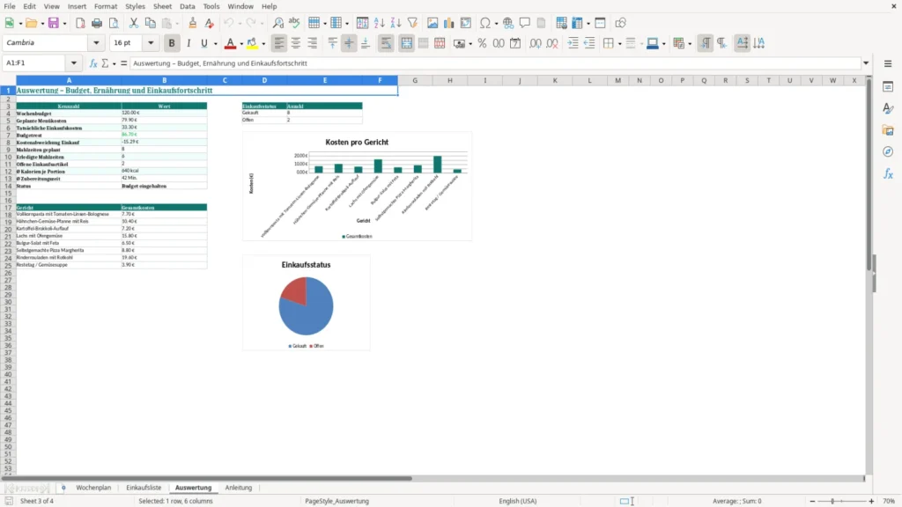
Task: Open the font size dropdown
Action: [151, 42]
